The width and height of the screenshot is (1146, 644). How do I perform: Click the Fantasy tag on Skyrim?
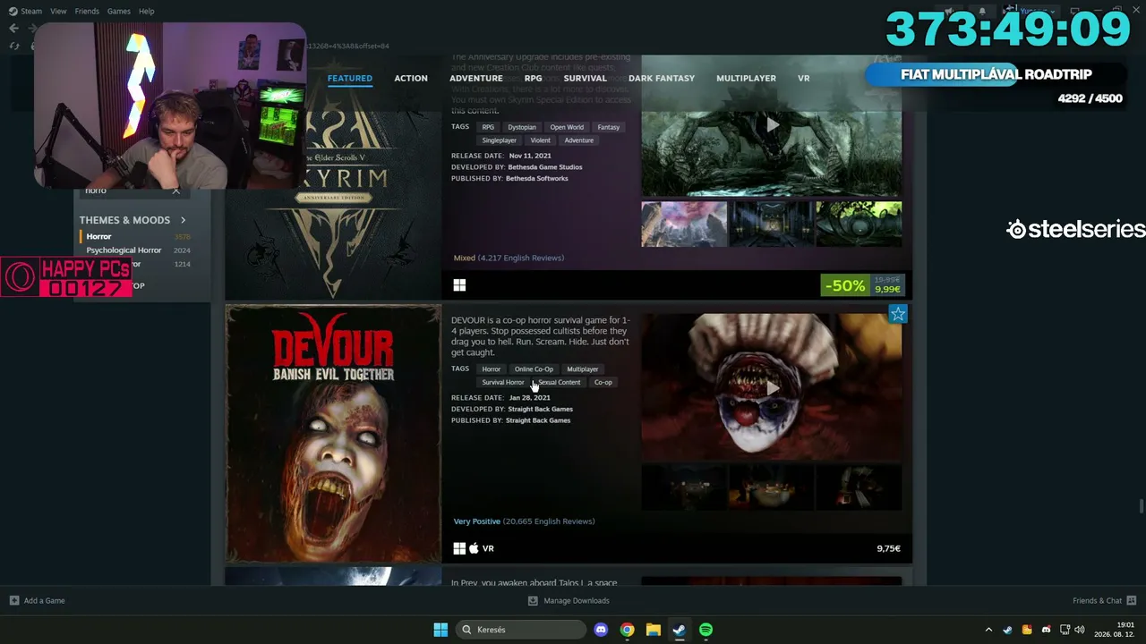pyautogui.click(x=608, y=127)
